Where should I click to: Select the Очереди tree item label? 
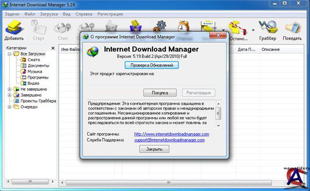tap(29, 107)
